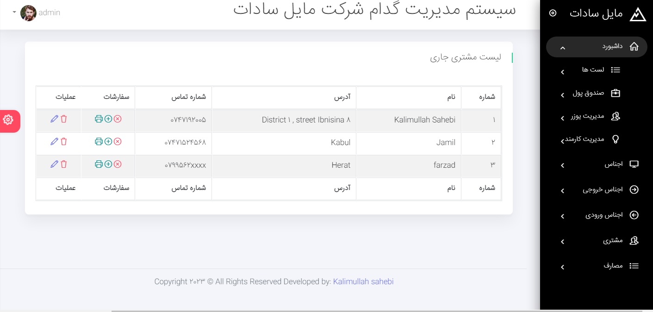Click the edit pencil icon for farzad

(54, 164)
